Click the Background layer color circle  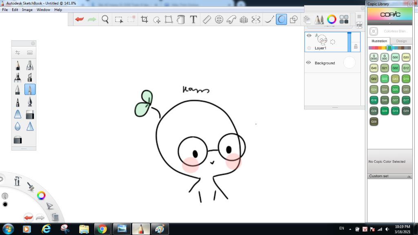point(349,62)
